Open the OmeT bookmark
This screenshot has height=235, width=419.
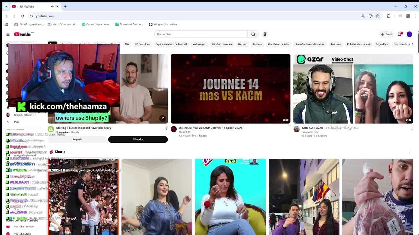pos(29,24)
